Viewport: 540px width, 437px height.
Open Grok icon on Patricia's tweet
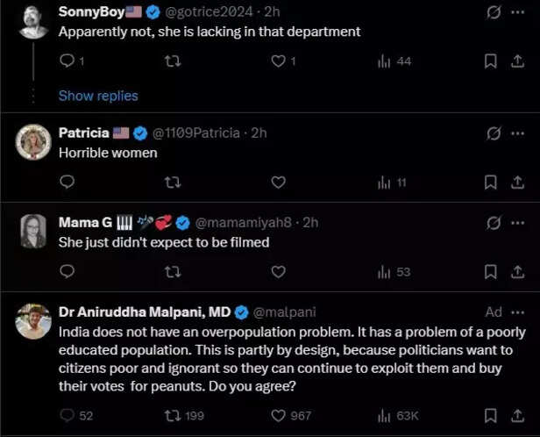tap(494, 133)
